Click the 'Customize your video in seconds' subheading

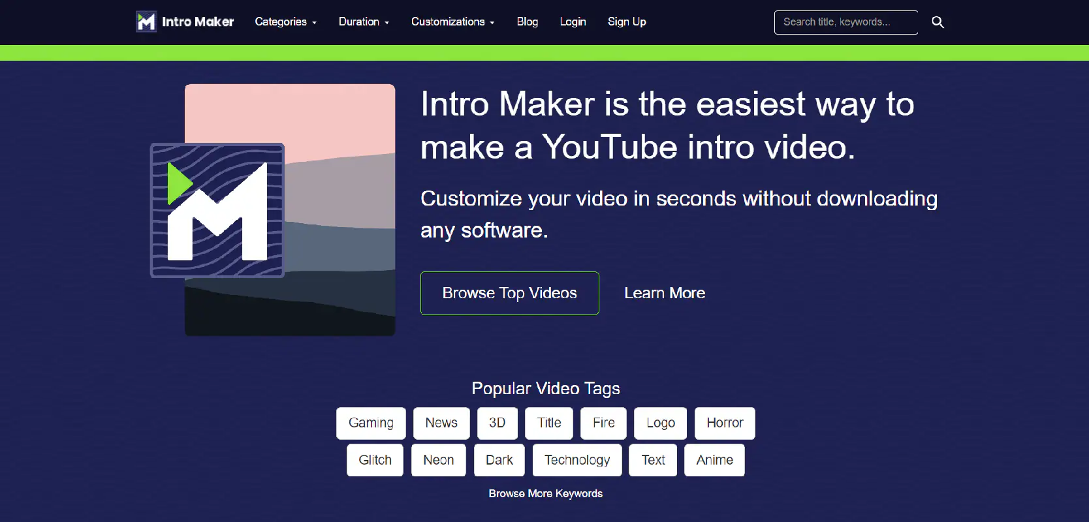(x=679, y=215)
